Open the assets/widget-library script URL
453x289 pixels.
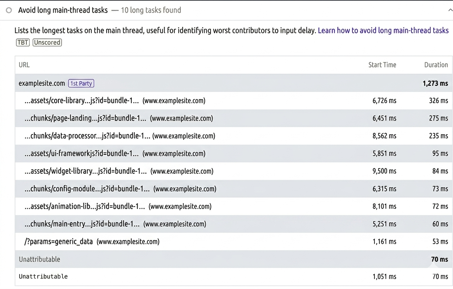click(x=85, y=171)
